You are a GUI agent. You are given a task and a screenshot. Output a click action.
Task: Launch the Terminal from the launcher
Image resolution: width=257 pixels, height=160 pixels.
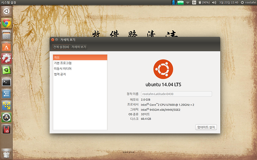click(6, 82)
